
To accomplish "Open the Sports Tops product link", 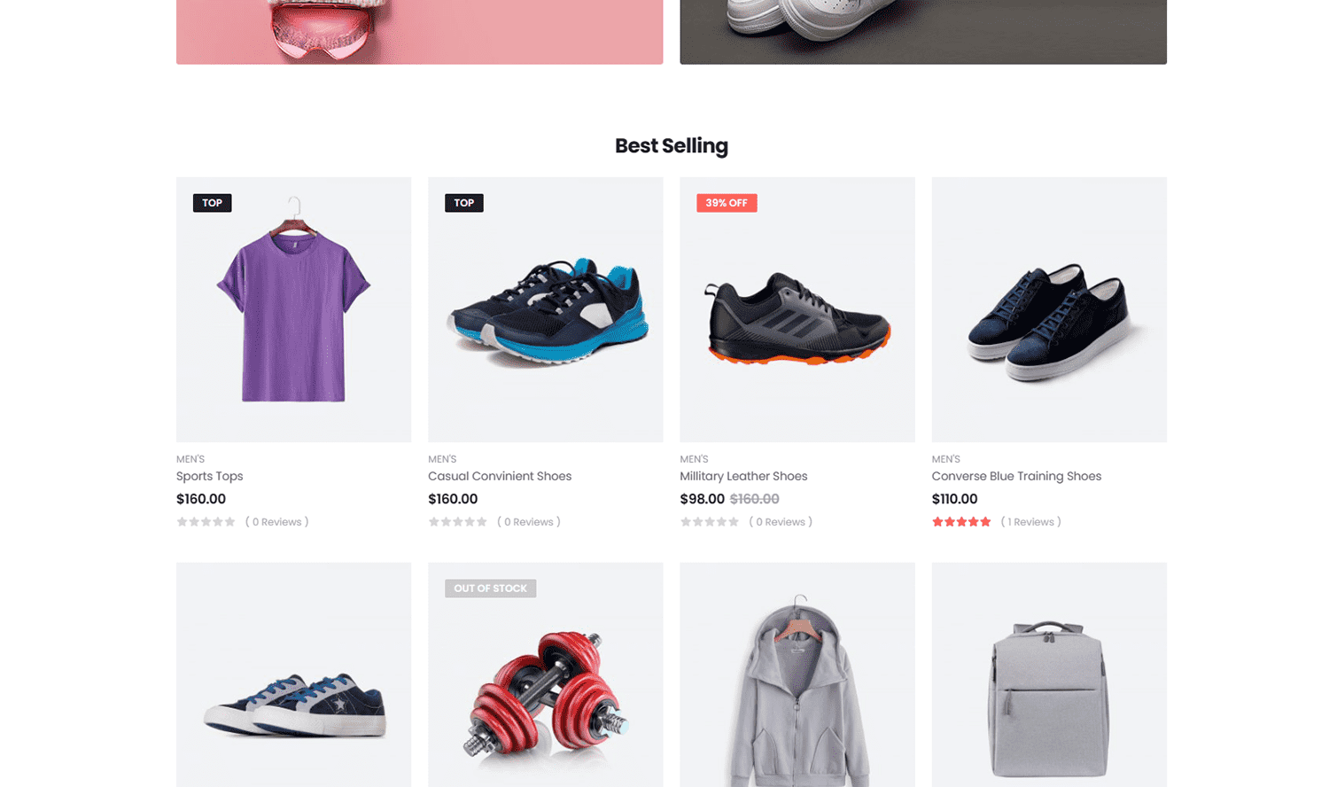I will [x=209, y=476].
